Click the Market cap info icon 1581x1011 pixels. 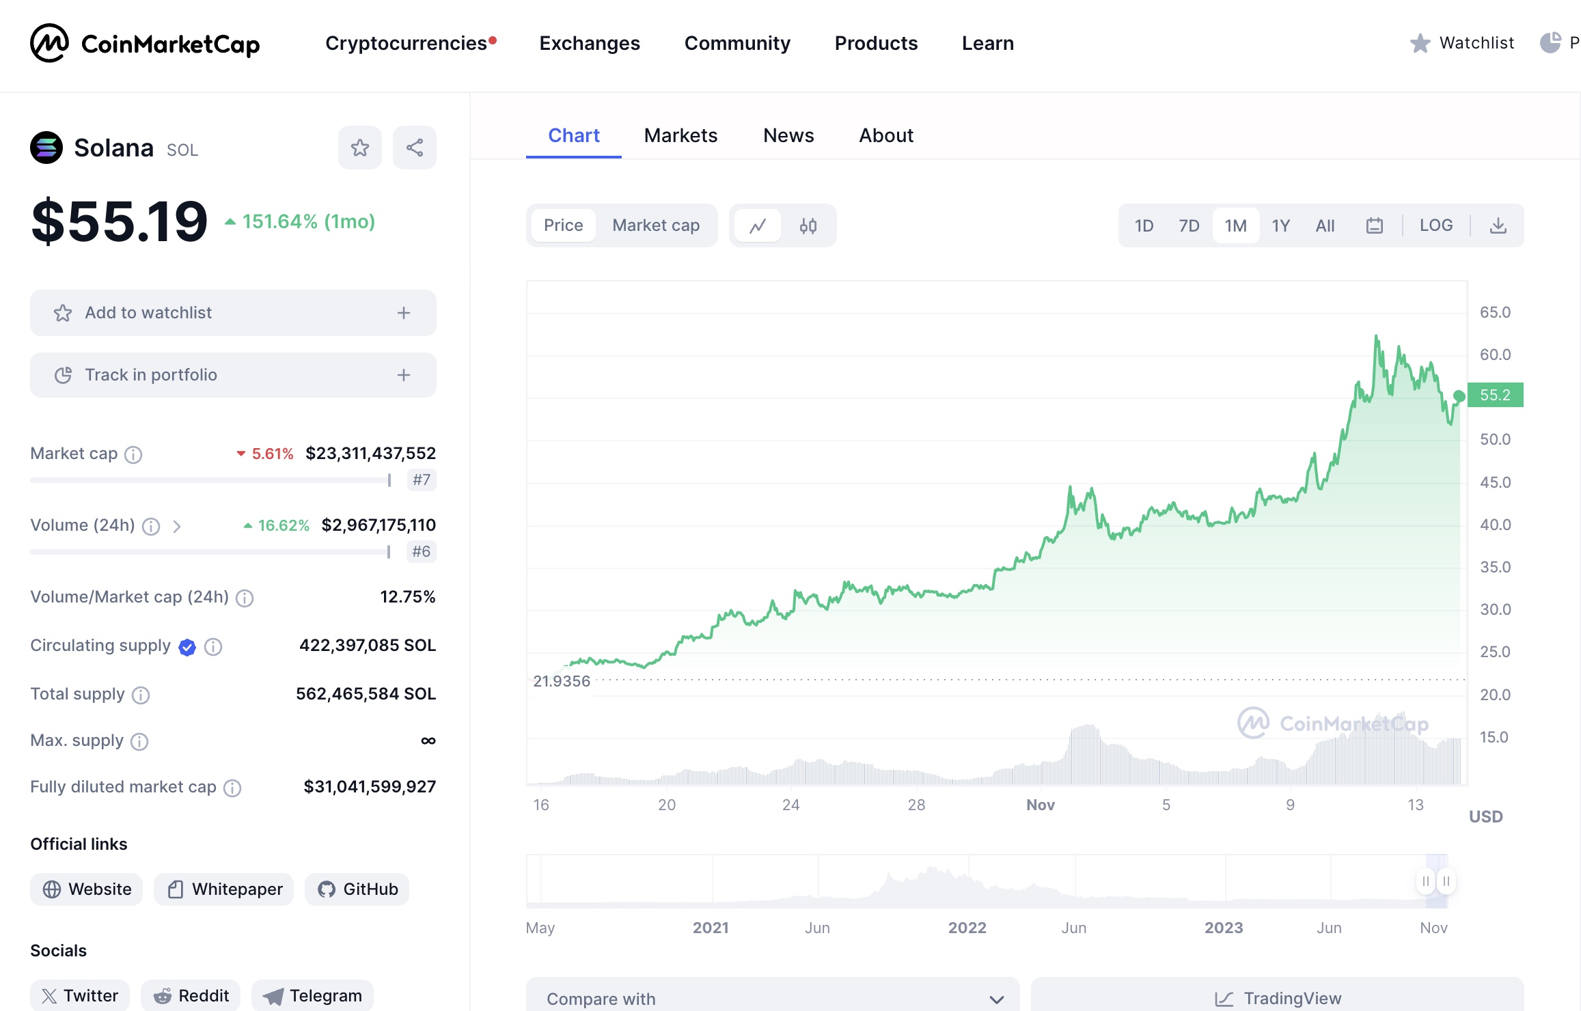click(133, 454)
